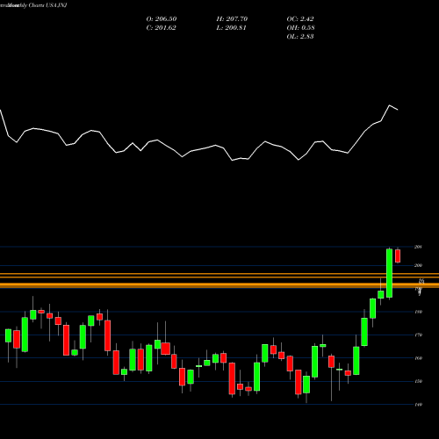Click the close value "C: 201.62"
Viewport: 439px width, 439px height.
click(x=161, y=28)
